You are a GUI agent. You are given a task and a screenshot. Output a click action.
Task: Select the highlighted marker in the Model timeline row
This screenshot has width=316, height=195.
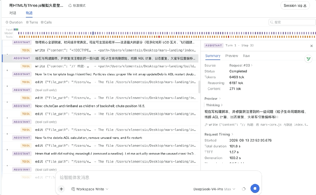[x=93, y=33]
